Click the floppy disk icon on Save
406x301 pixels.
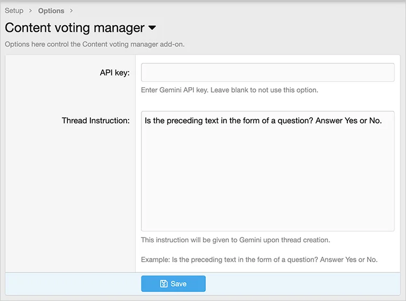point(164,284)
